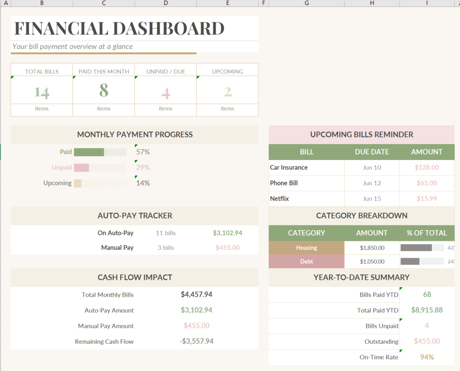The image size is (460, 371).
Task: Click the Bills Unpaid label
Action: (x=382, y=326)
